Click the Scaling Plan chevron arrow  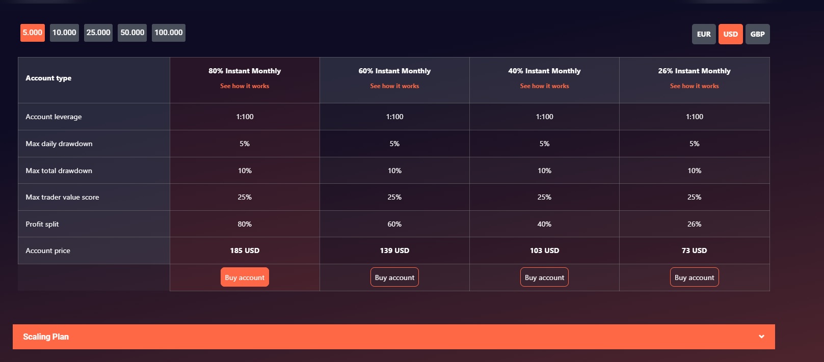[x=761, y=337]
